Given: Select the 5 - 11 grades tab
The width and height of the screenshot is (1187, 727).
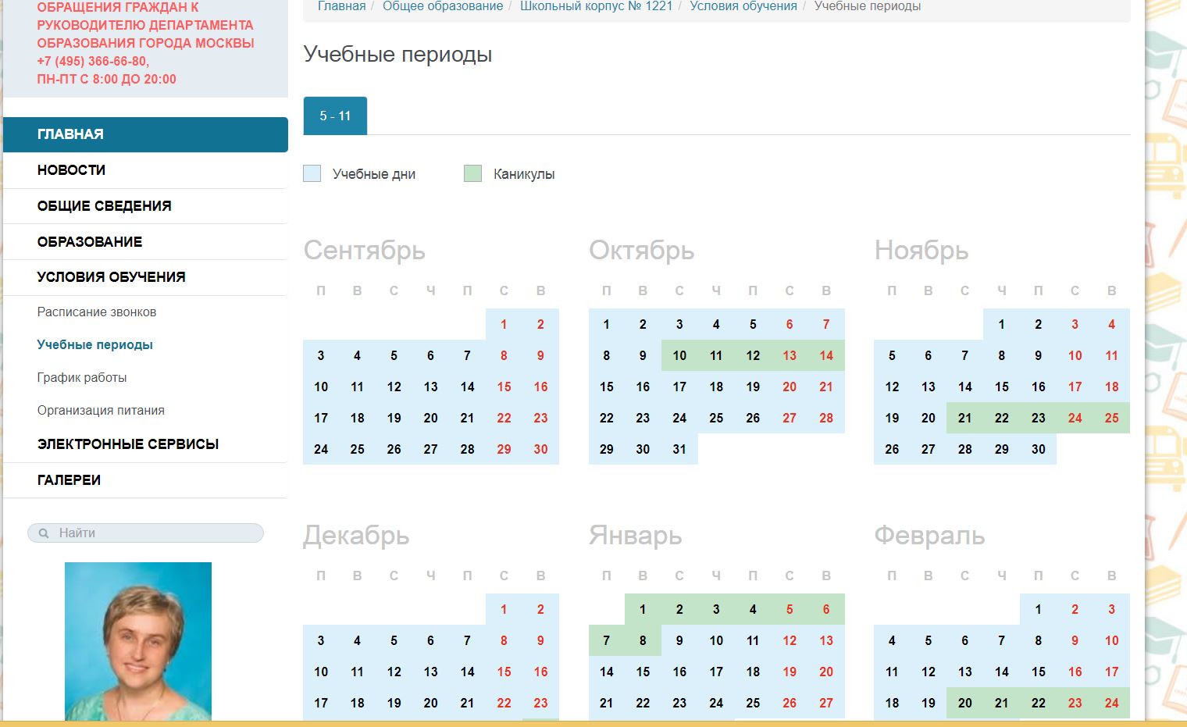Looking at the screenshot, I should pyautogui.click(x=335, y=116).
